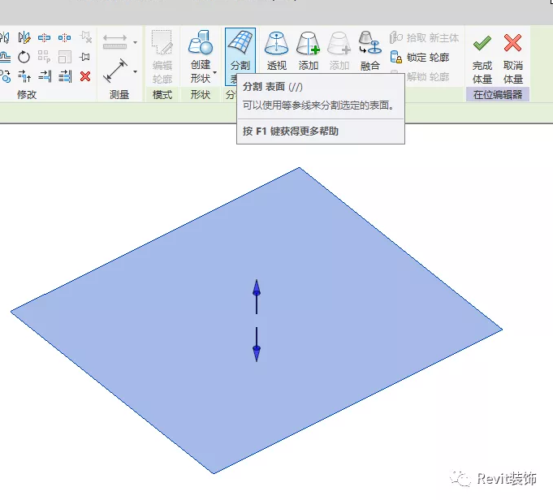Click the Measure Between Two References icon

point(115,41)
